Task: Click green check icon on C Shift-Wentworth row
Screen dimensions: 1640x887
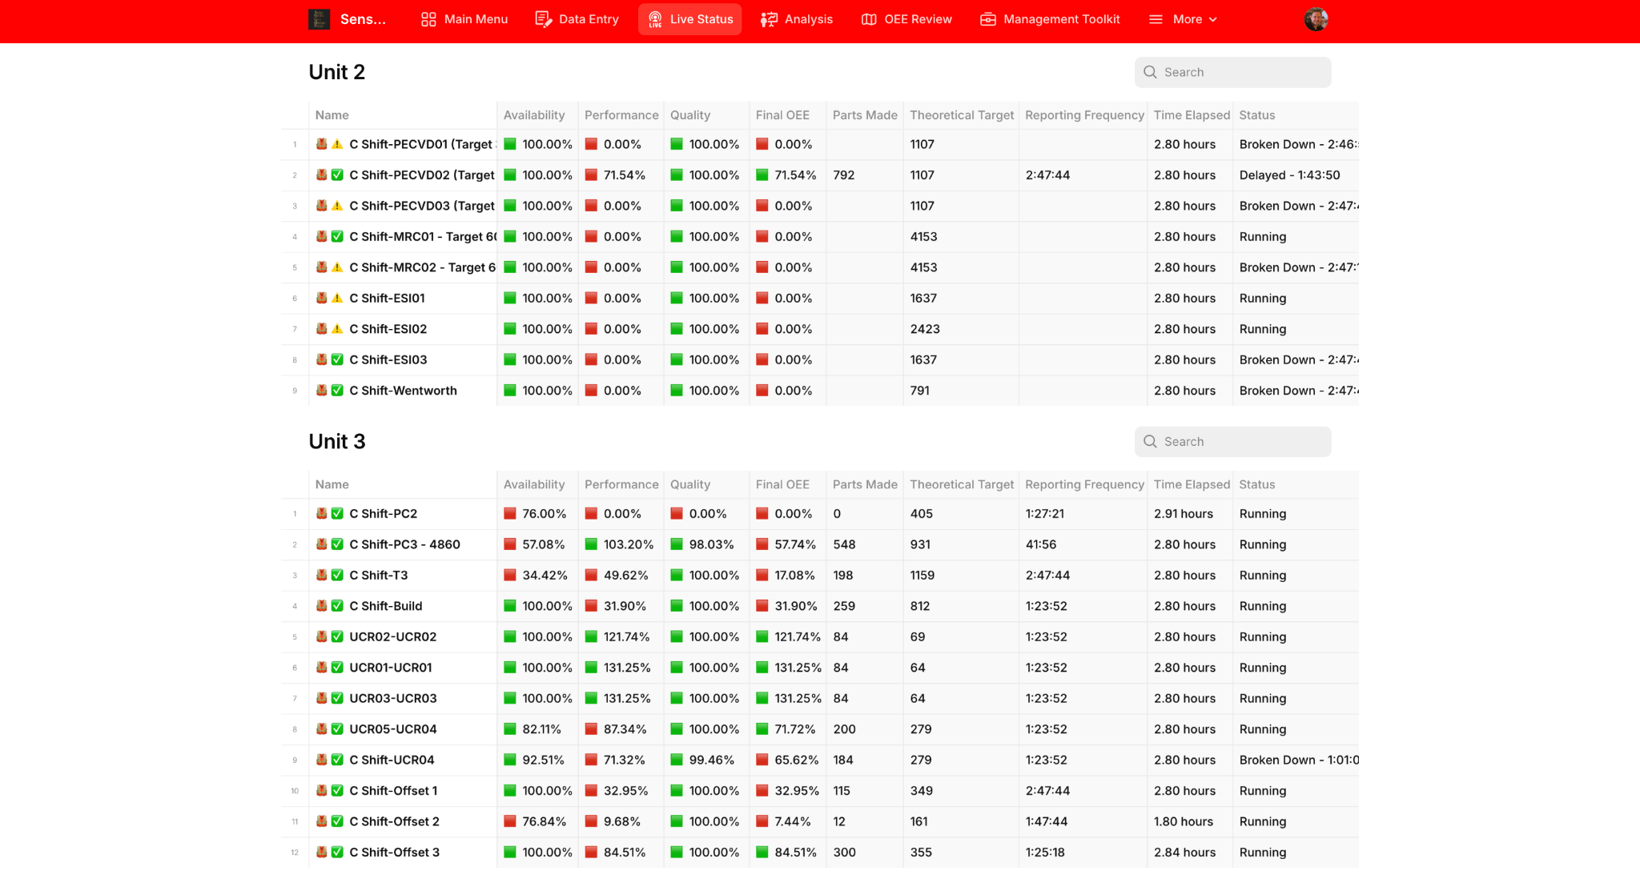Action: (337, 390)
